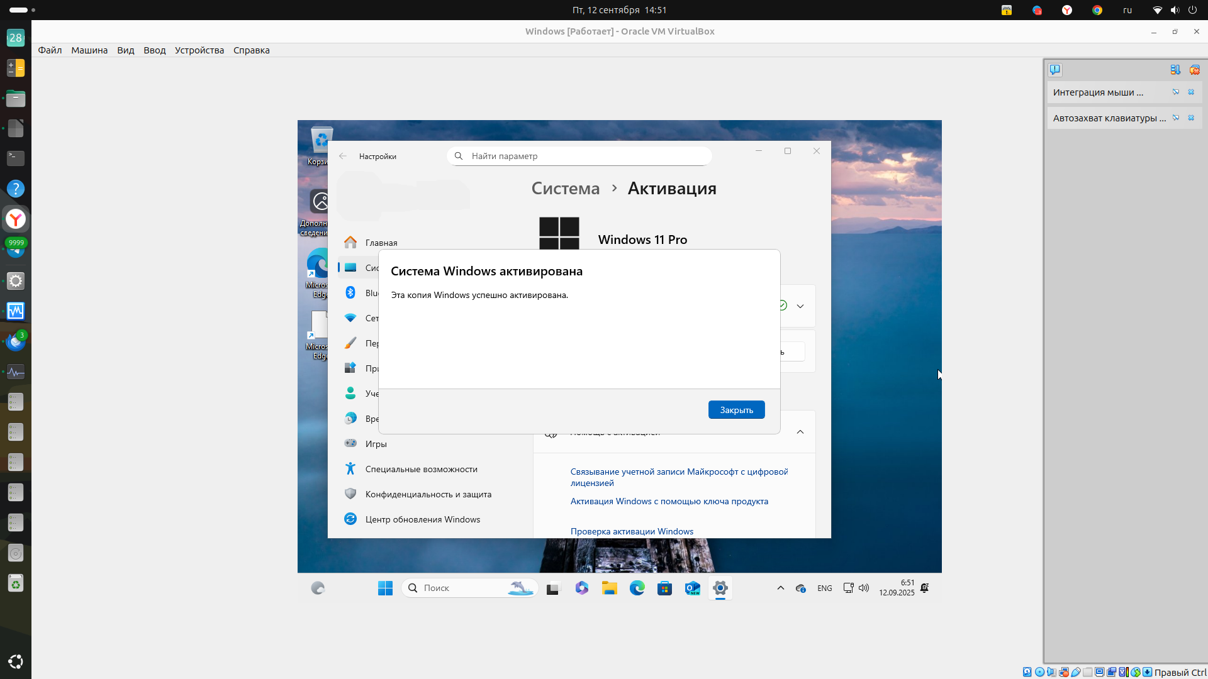Dismiss the Интеграция мыши notification
The image size is (1208, 679).
(x=1191, y=92)
